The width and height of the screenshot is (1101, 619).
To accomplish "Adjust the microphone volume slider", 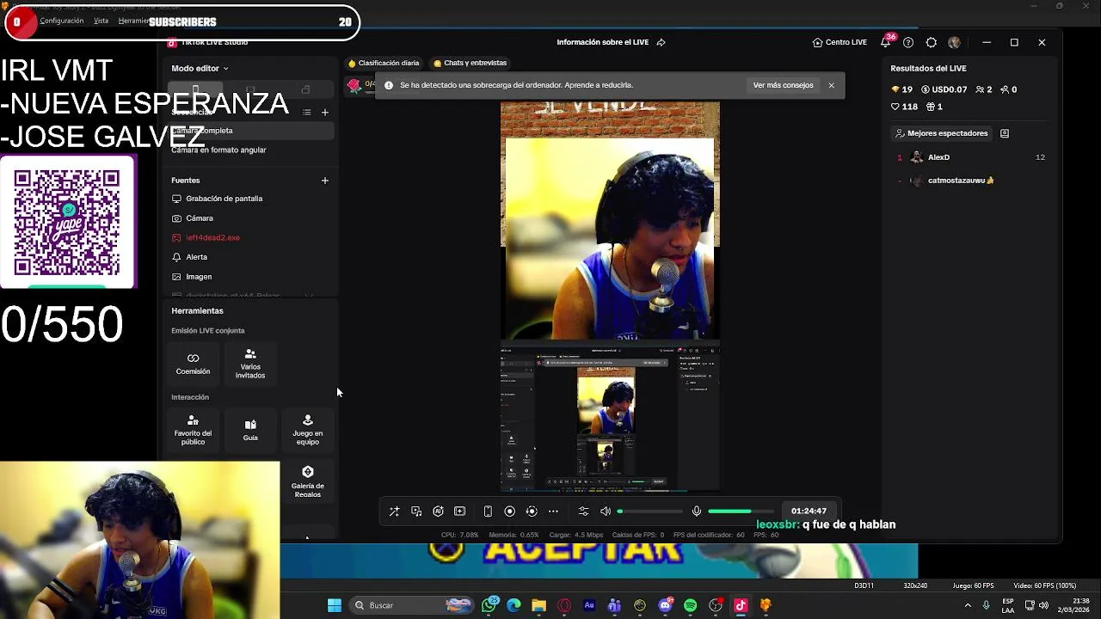I will 741,512.
